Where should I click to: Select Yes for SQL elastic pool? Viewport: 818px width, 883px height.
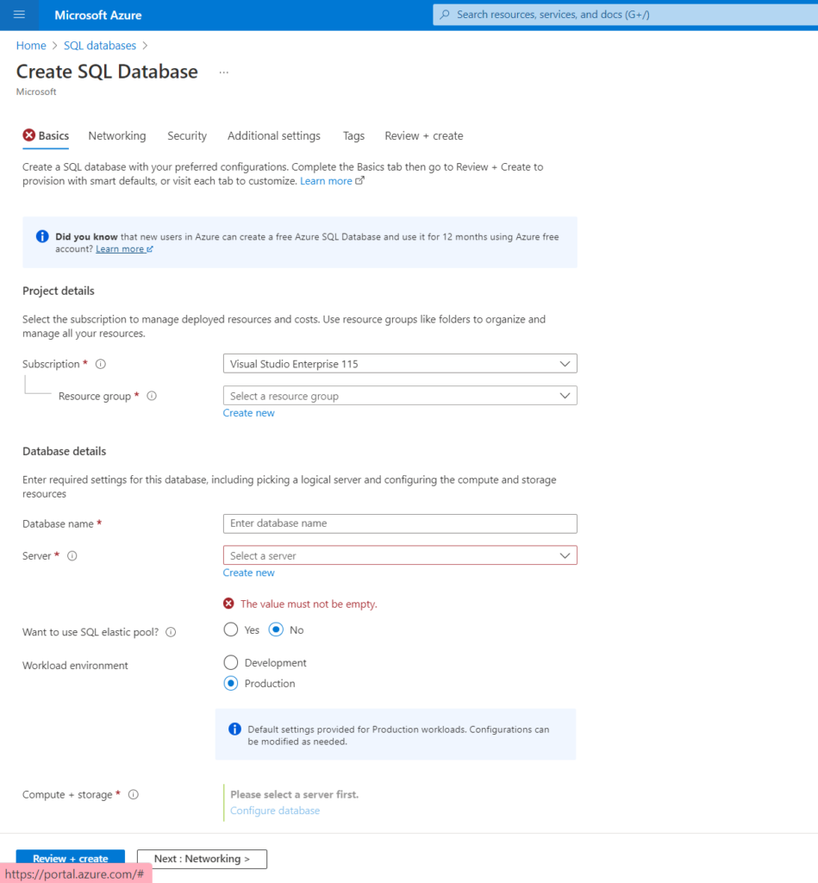231,629
